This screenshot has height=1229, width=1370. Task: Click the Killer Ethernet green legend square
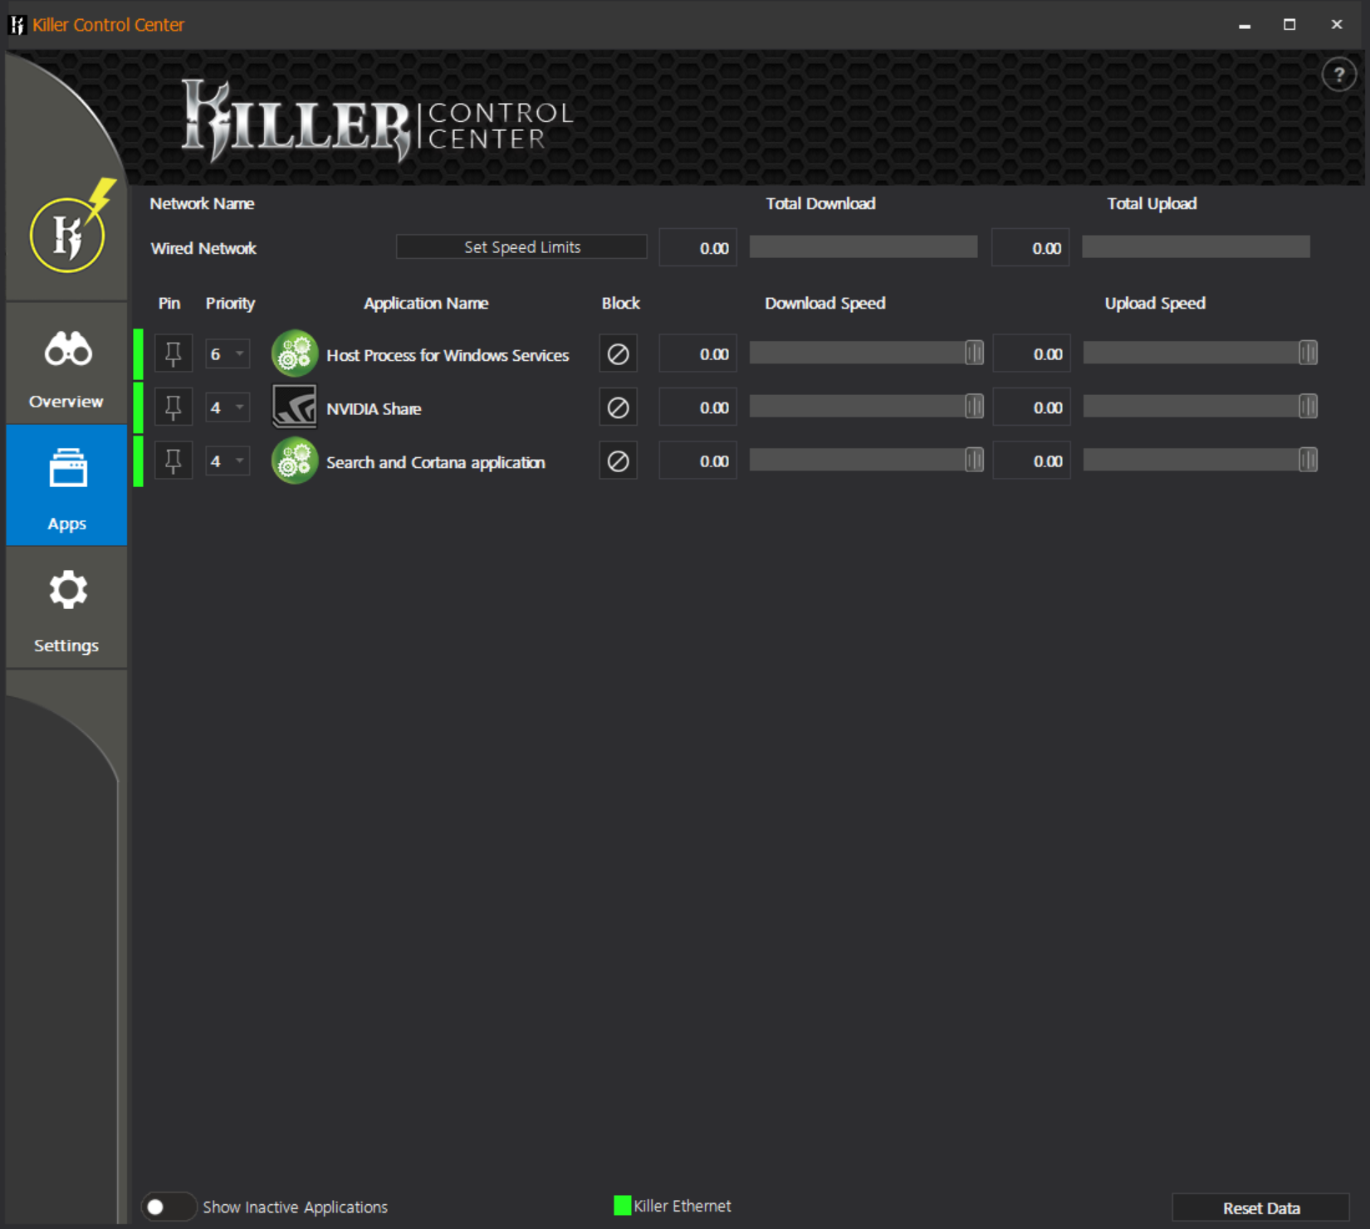(622, 1206)
